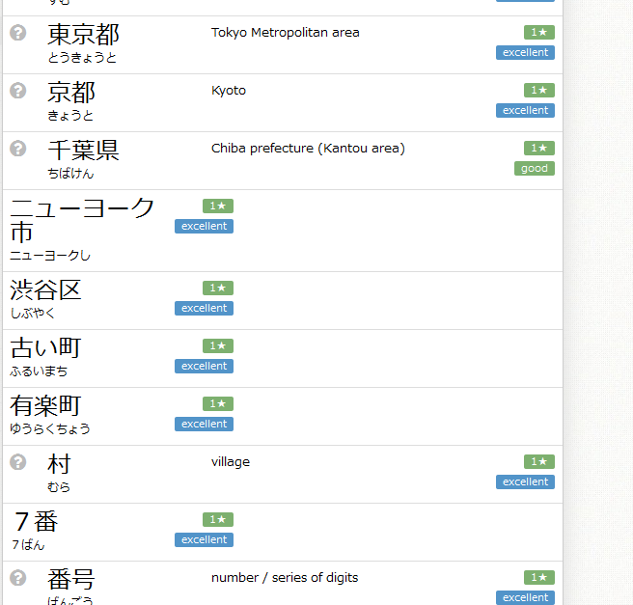Click the number / series of digits definition

285,578
